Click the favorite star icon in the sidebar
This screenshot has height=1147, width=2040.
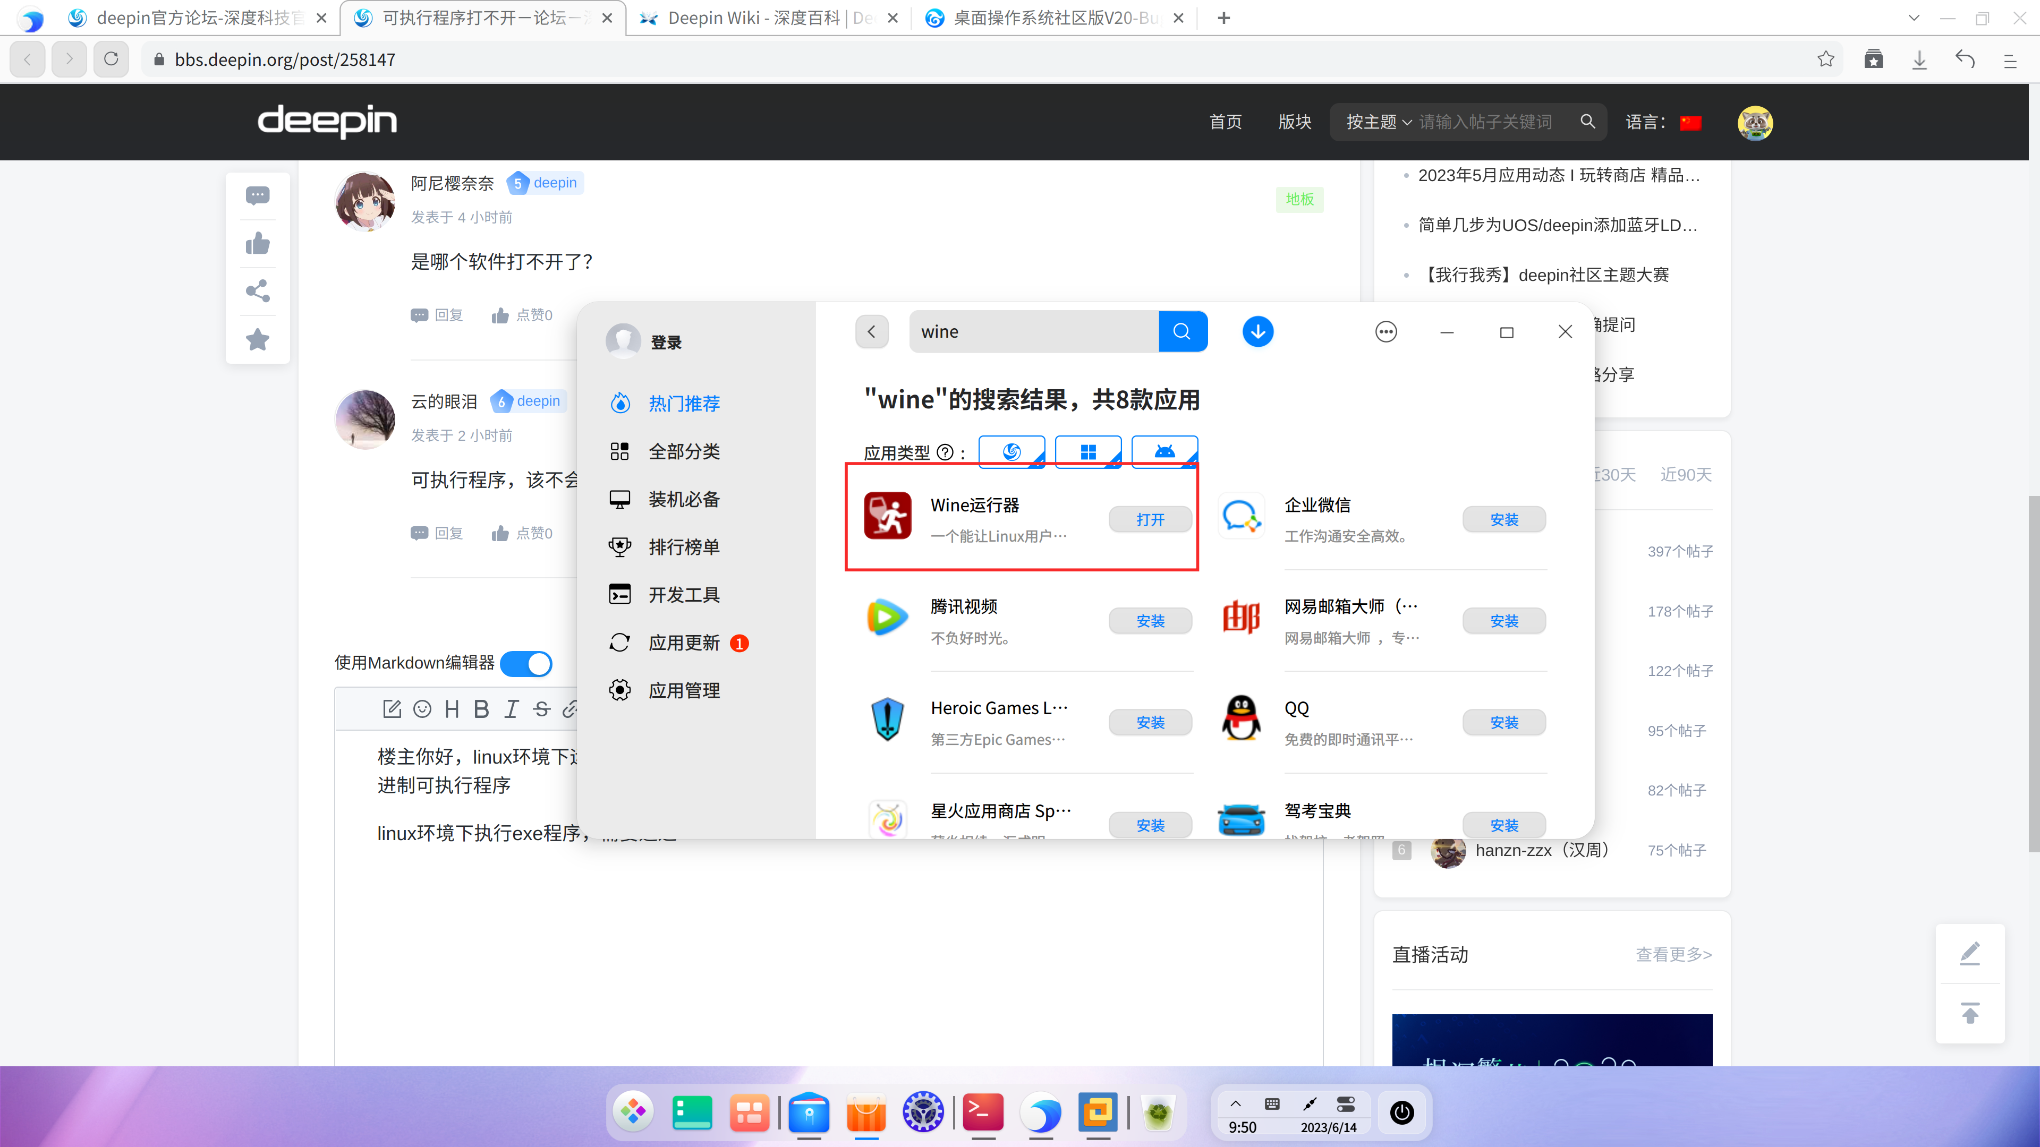point(257,340)
